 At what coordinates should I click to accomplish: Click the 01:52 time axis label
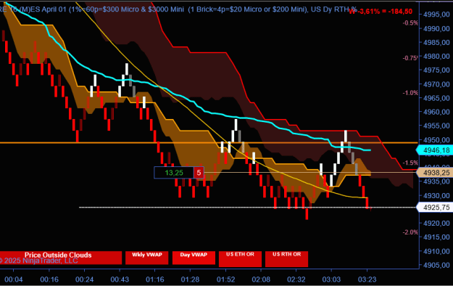pos(225,279)
